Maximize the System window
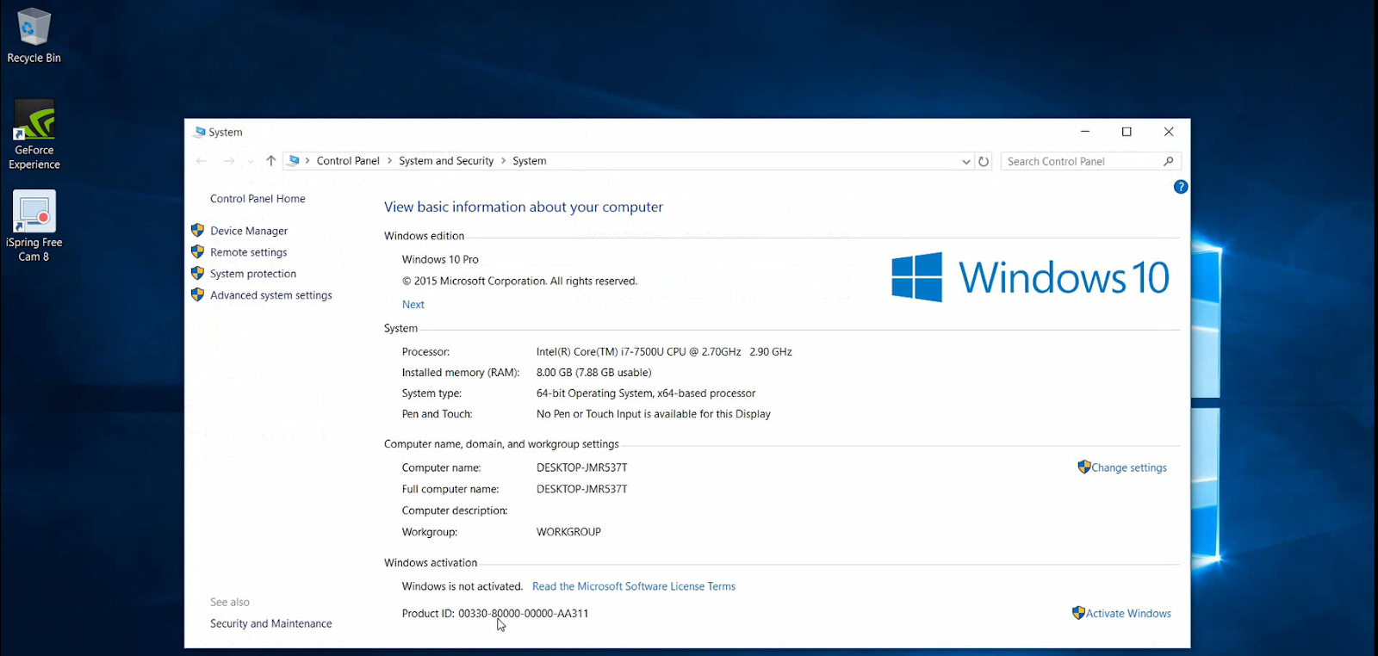This screenshot has width=1378, height=656. 1127,132
